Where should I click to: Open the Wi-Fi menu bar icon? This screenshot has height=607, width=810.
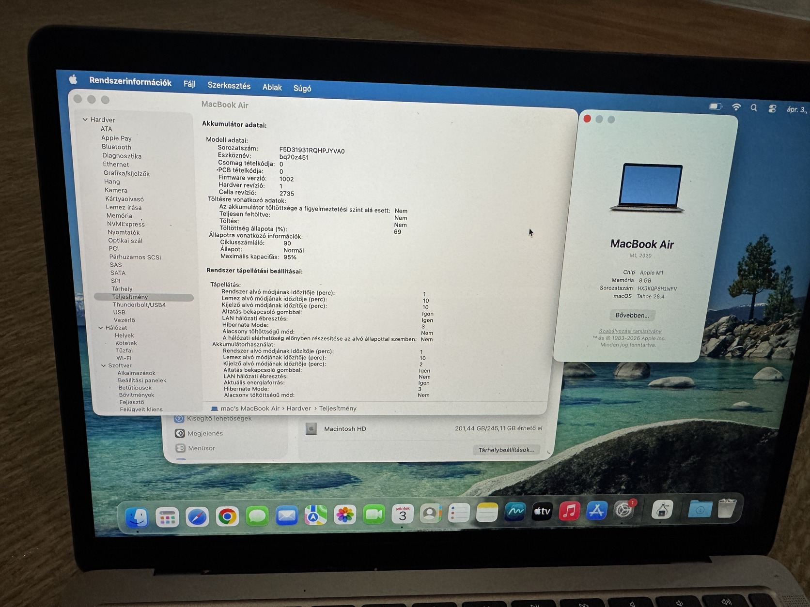click(x=736, y=107)
